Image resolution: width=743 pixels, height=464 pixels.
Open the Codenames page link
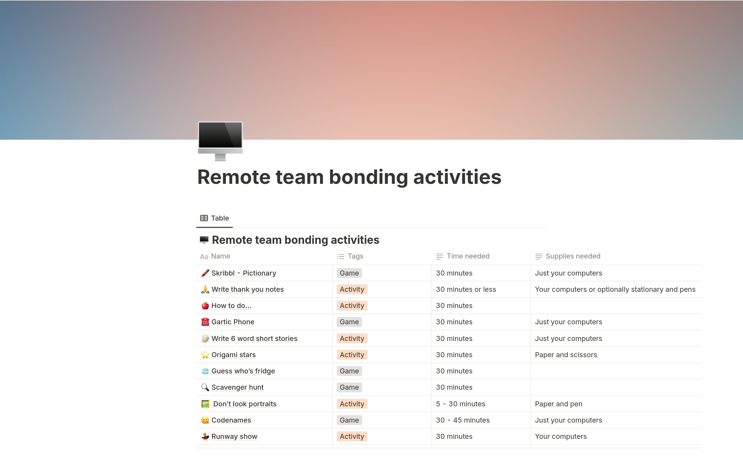point(231,420)
